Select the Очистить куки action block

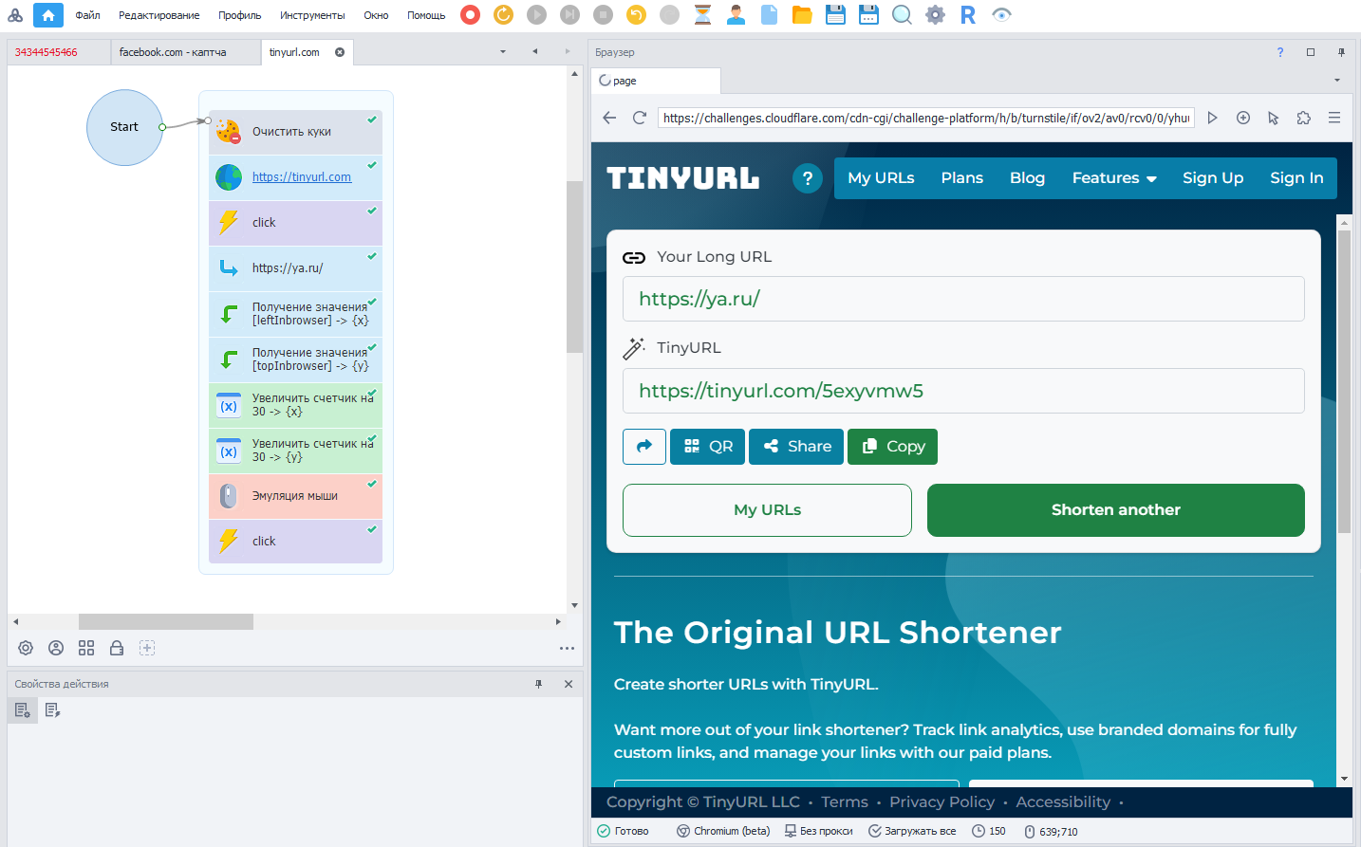point(295,132)
